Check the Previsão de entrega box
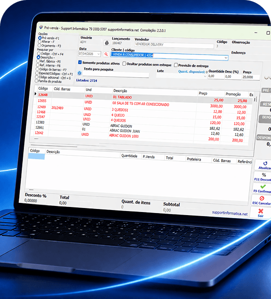271x299 pixels. click(176, 65)
